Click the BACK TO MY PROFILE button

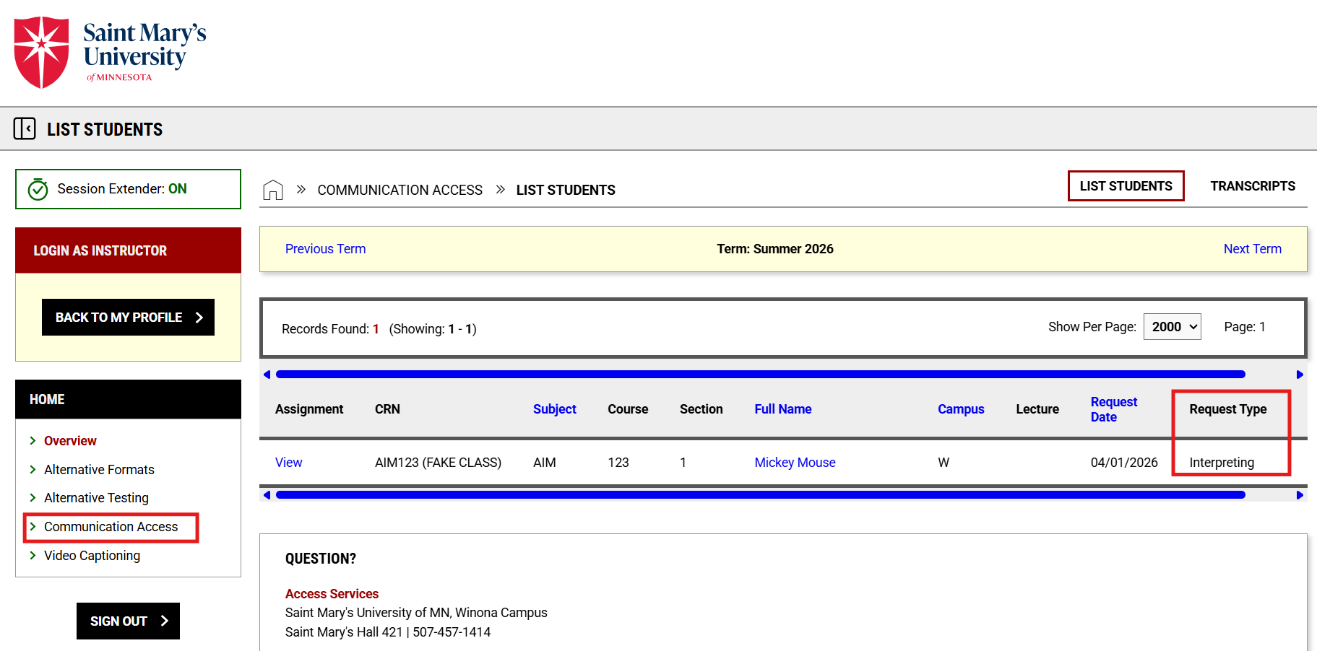(128, 318)
